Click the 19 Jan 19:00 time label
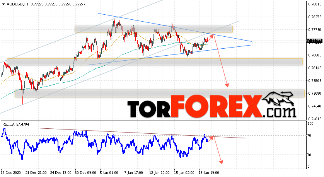Viewport: 324px width, 177px height. pos(209,173)
